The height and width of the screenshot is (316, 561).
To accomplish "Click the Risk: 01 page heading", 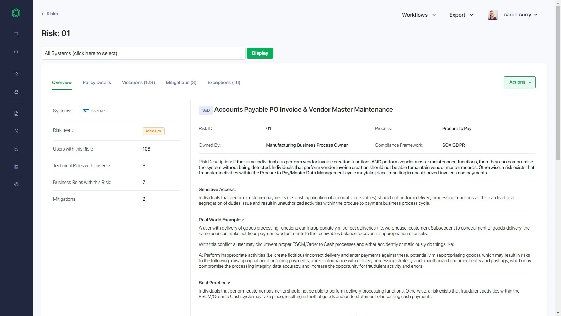I will 56,33.
